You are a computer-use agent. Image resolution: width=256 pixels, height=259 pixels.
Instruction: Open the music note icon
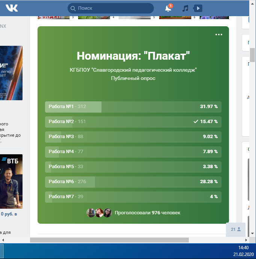(x=185, y=8)
